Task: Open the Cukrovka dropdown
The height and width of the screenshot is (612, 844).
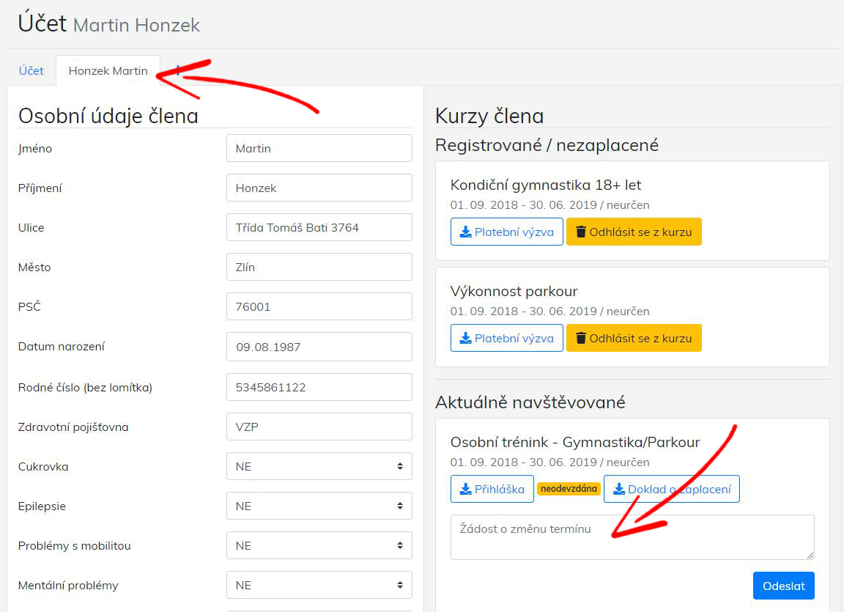Action: click(319, 466)
